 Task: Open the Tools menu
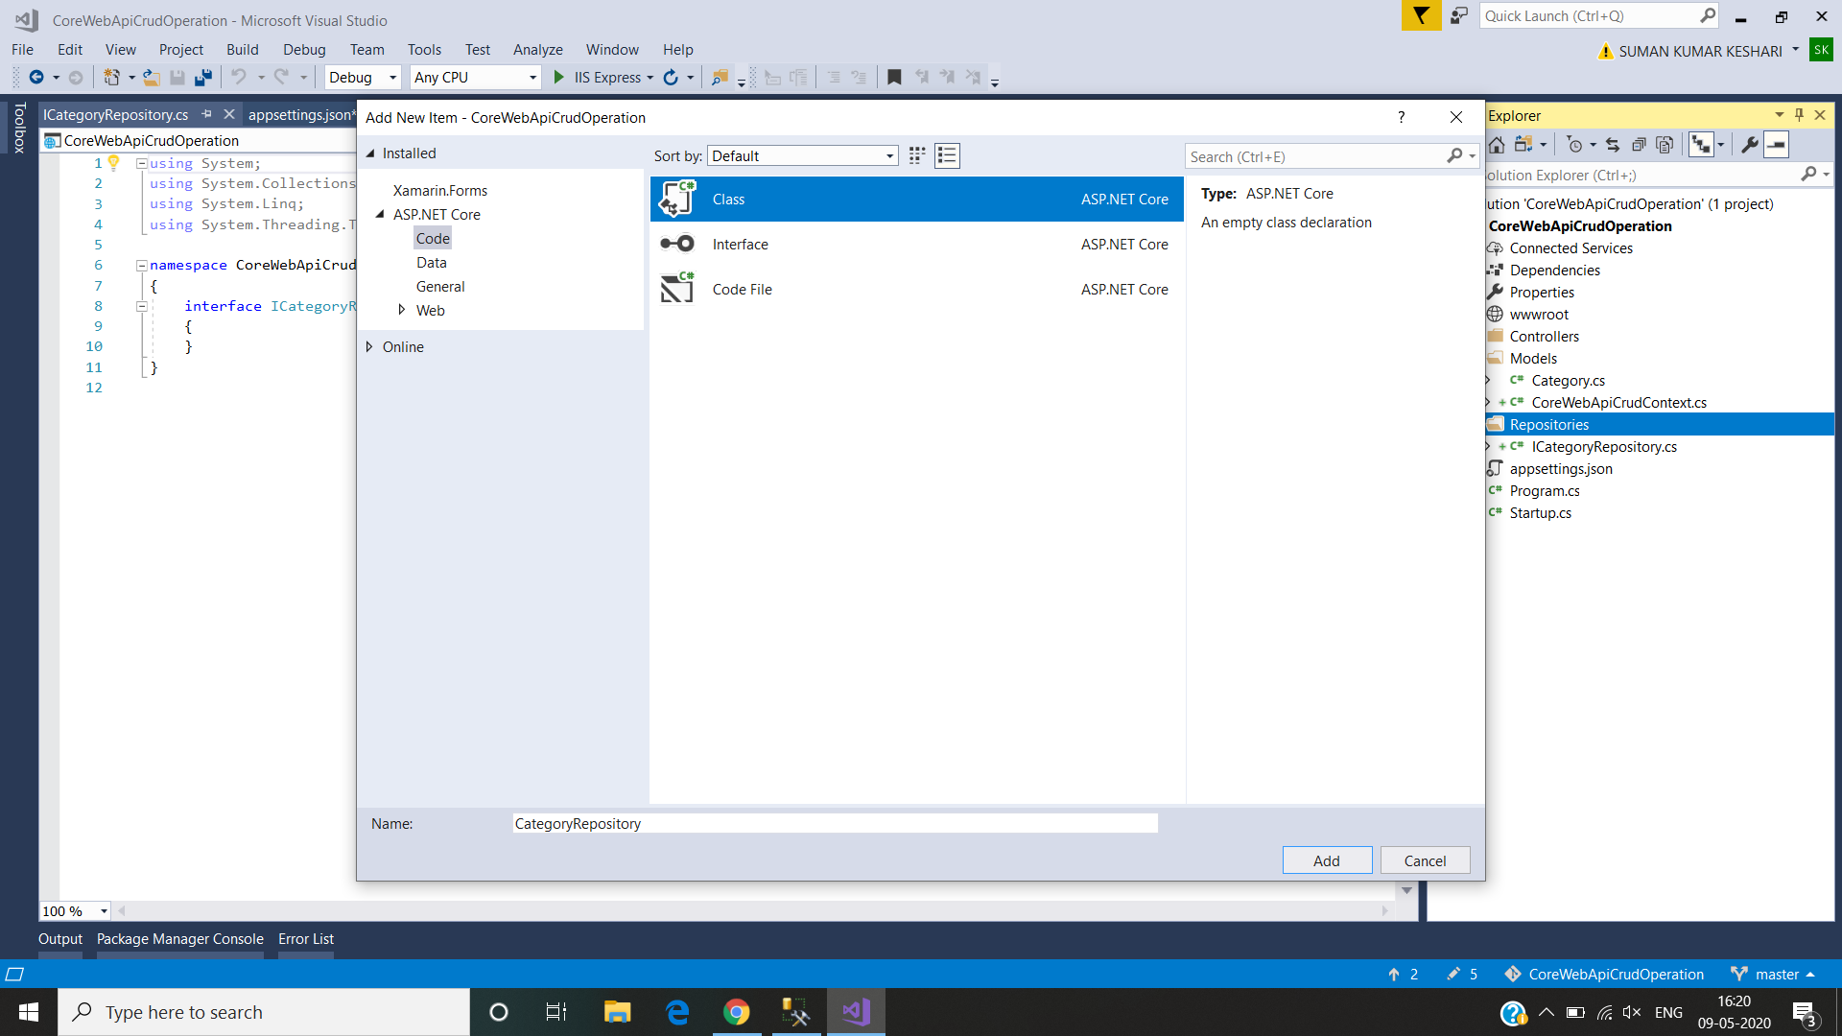click(x=424, y=50)
